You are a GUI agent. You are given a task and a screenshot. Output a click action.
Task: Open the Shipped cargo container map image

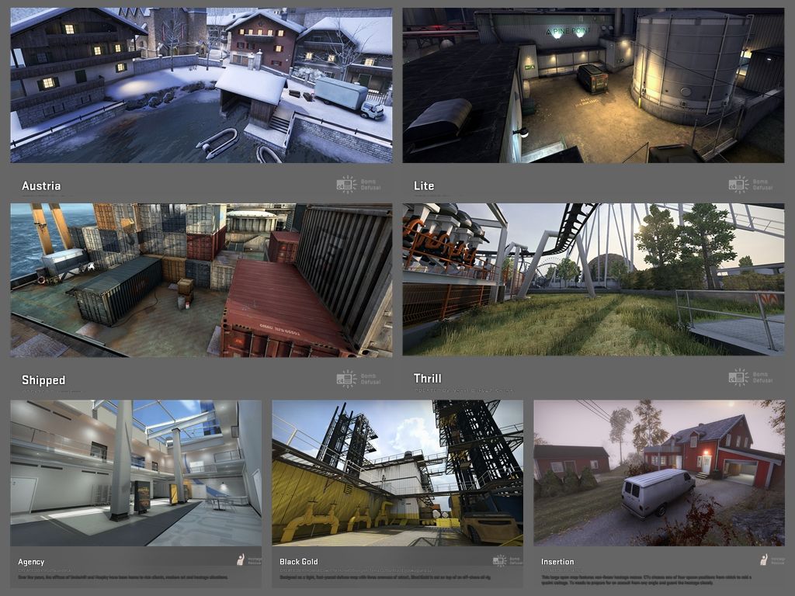point(201,280)
